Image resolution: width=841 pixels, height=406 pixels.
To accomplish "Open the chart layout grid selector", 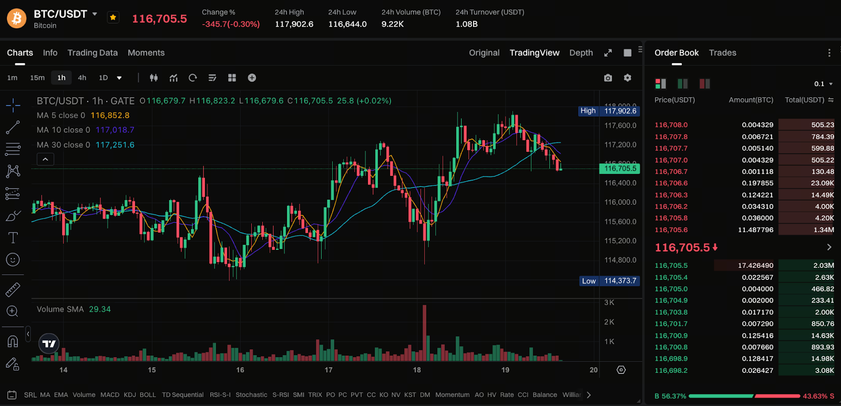I will coord(232,78).
